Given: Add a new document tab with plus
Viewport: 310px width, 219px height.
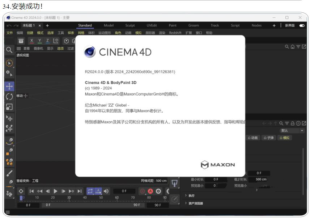Looking at the screenshot, I should 47,26.
